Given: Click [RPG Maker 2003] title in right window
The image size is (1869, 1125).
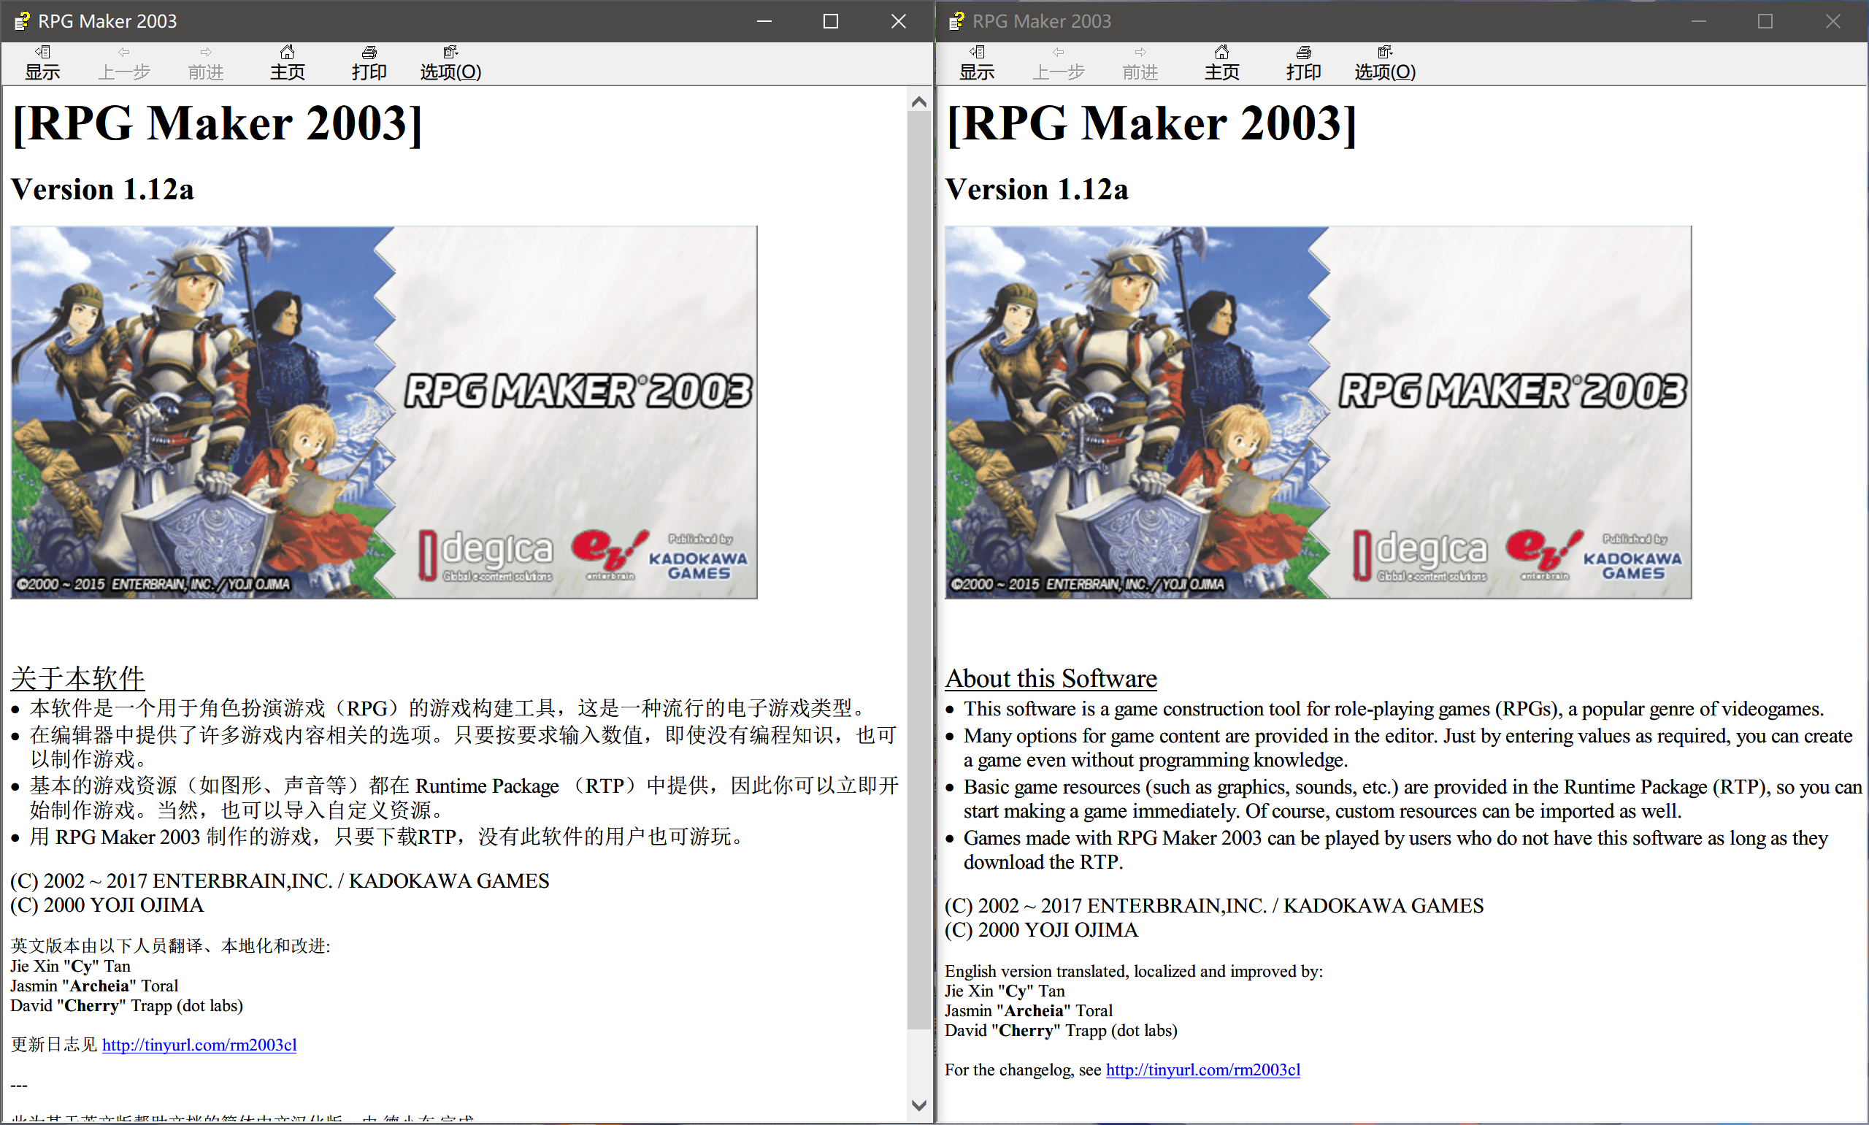Looking at the screenshot, I should coord(1152,123).
